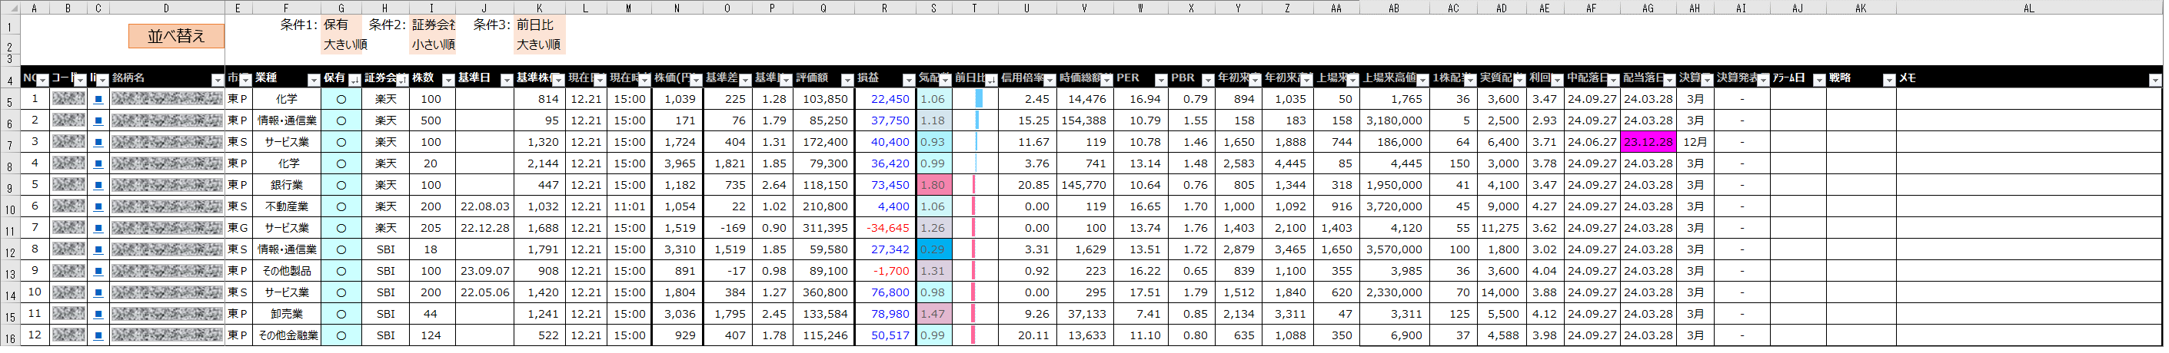This screenshot has width=2169, height=353.
Task: Open the PER column filter dropdown
Action: pos(1162,80)
